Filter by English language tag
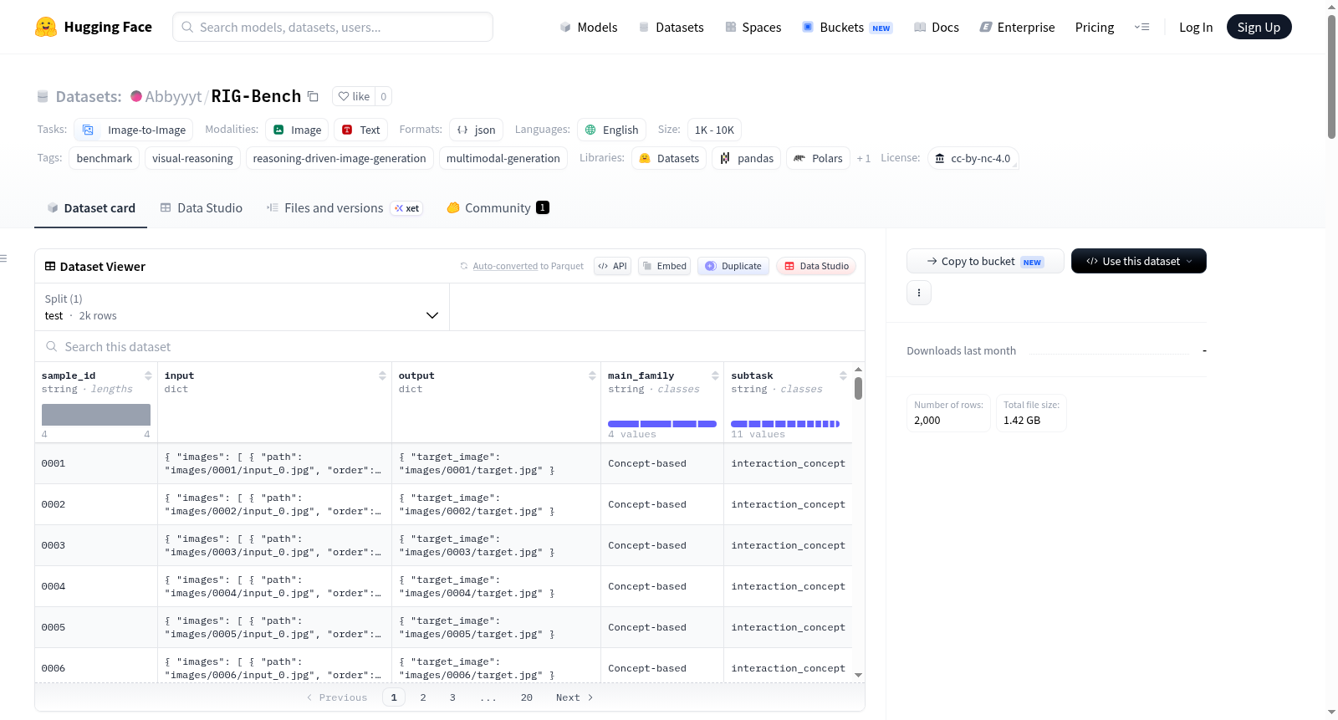The image size is (1338, 720). pyautogui.click(x=611, y=130)
